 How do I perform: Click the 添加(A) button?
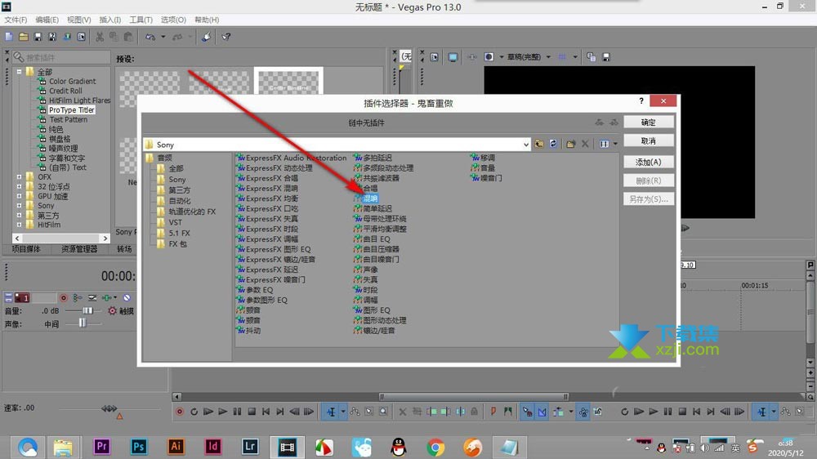coord(648,162)
